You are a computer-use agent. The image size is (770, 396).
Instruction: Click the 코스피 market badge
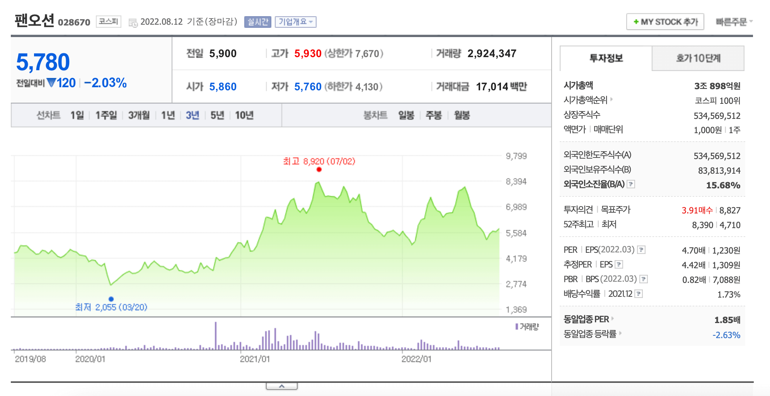(x=108, y=22)
